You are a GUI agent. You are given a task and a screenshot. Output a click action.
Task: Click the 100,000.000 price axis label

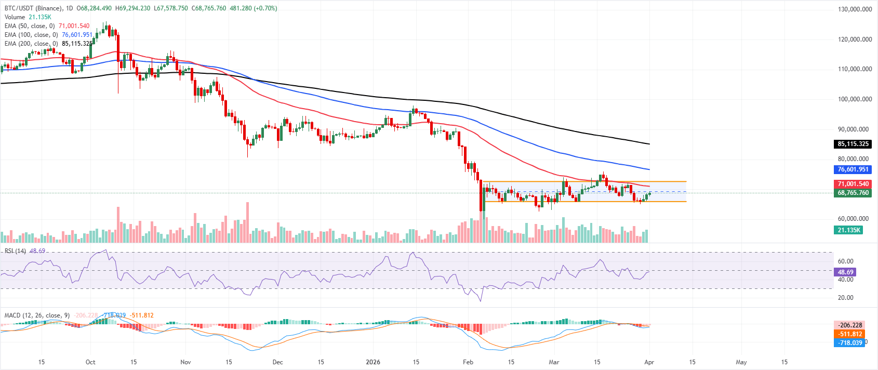coord(855,99)
